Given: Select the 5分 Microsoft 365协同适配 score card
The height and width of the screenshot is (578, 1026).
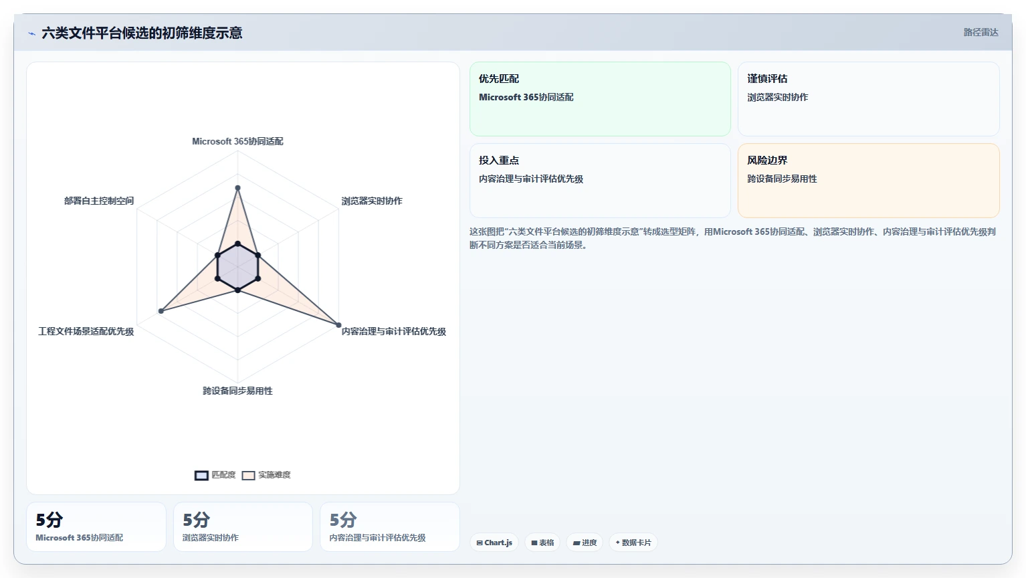Looking at the screenshot, I should tap(96, 526).
